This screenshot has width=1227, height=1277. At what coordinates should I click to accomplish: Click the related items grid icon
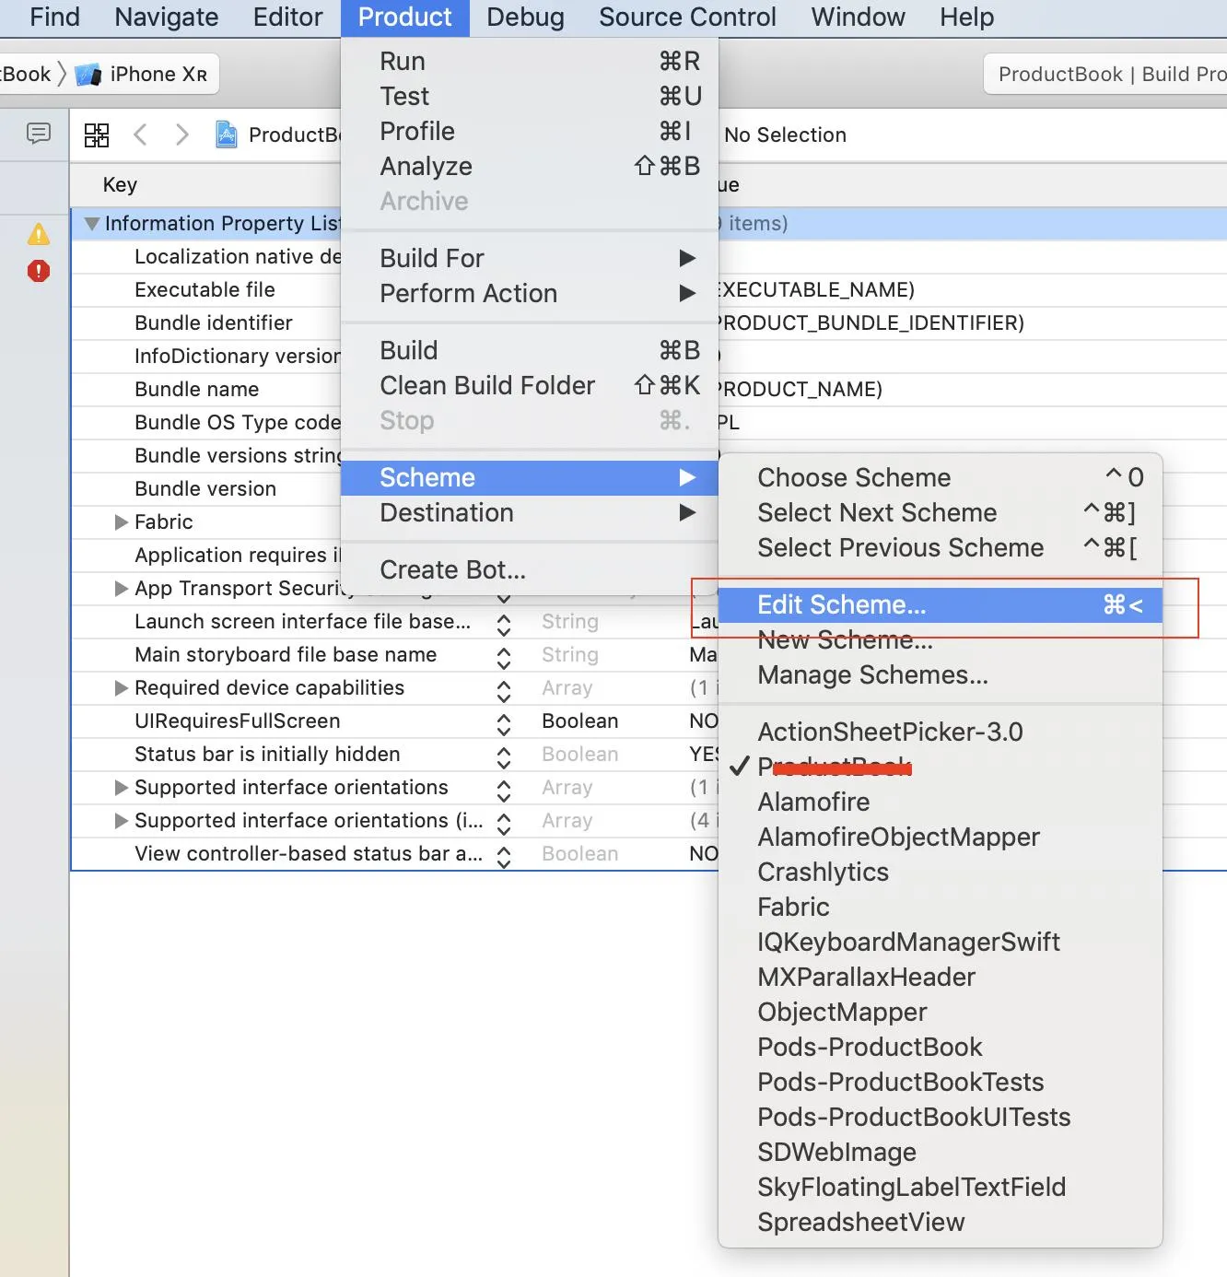(x=97, y=135)
